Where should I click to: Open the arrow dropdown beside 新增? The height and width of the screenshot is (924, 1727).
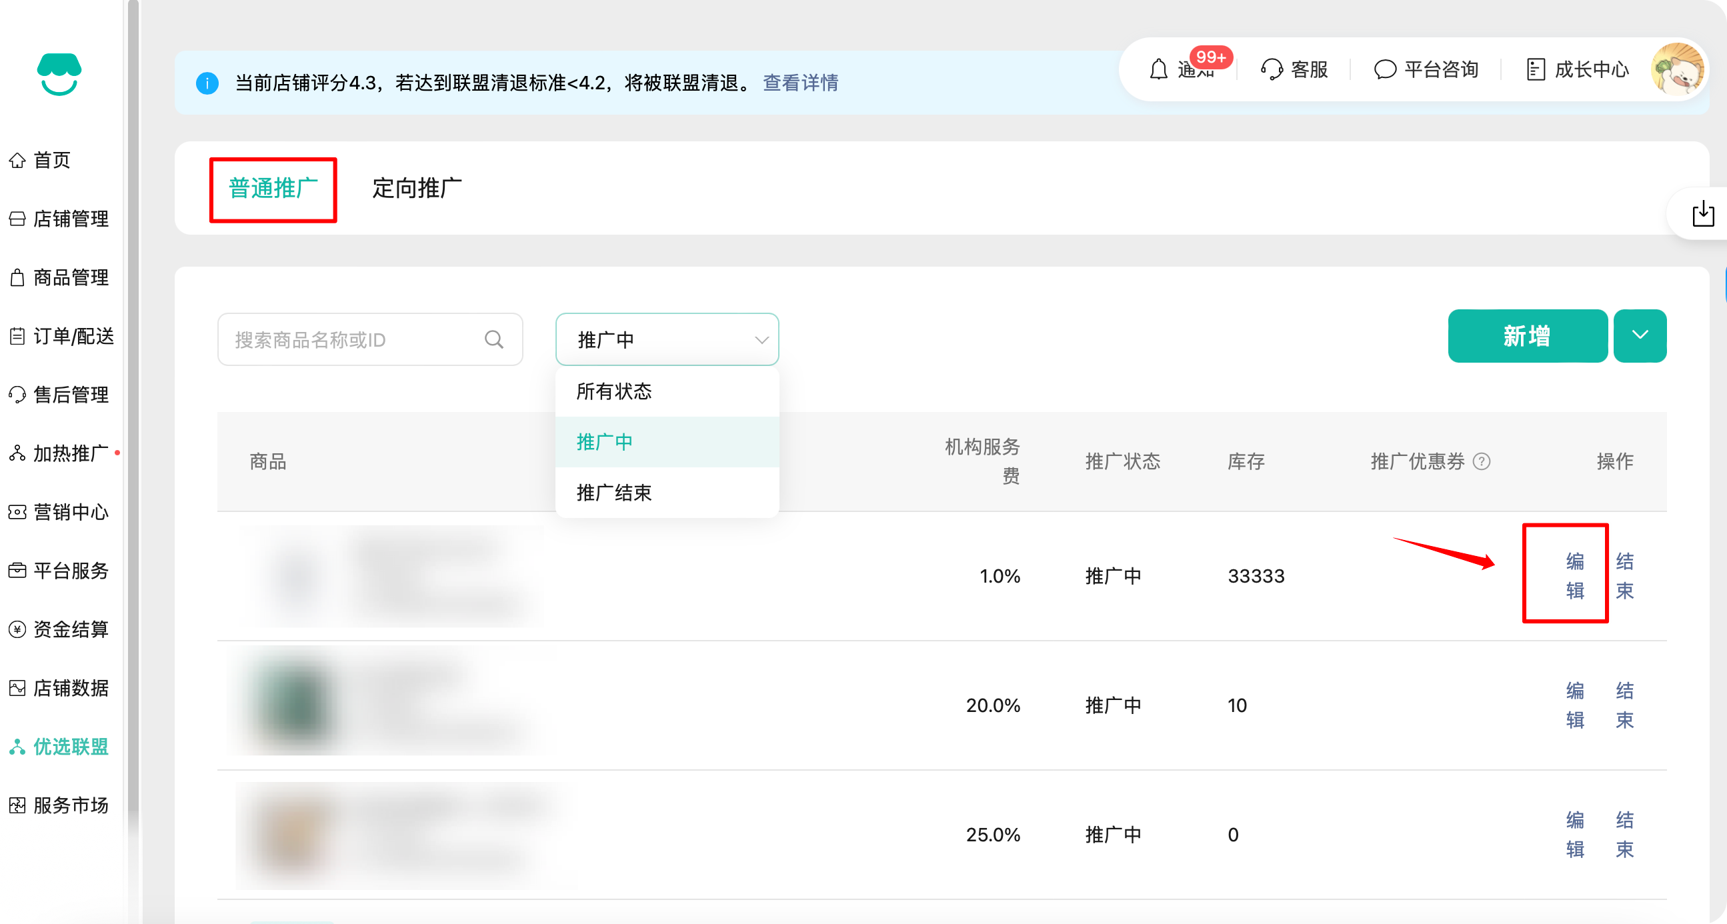[x=1640, y=336]
